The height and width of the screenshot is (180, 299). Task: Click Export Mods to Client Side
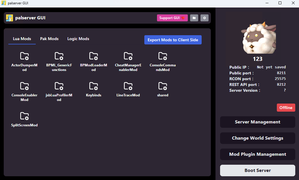(173, 40)
